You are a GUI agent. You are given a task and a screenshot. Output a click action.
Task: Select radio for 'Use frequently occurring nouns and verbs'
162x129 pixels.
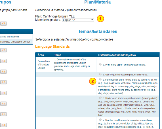[100, 74]
